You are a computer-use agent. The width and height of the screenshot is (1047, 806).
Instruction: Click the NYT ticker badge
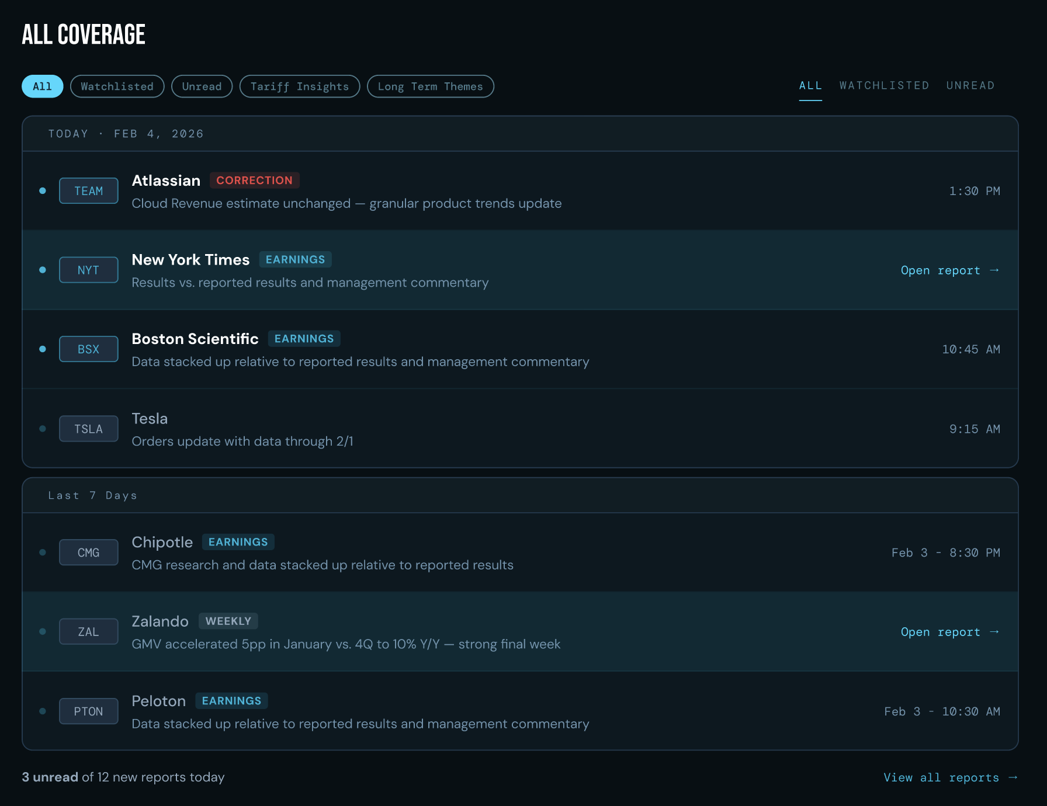[89, 270]
